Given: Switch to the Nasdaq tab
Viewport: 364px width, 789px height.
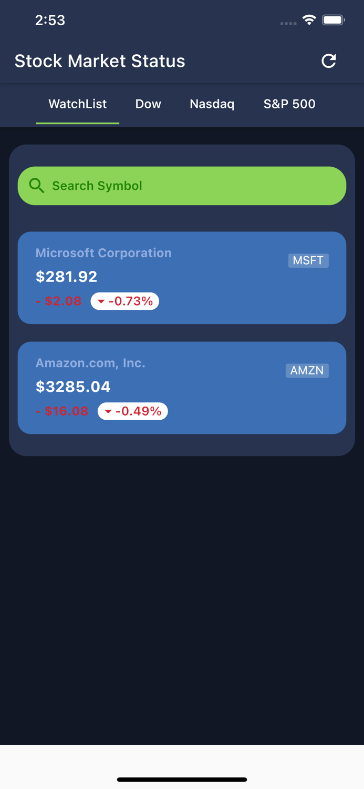Looking at the screenshot, I should pos(212,104).
